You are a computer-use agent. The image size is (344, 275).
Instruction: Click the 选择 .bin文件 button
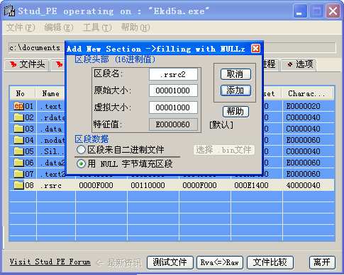coord(224,150)
